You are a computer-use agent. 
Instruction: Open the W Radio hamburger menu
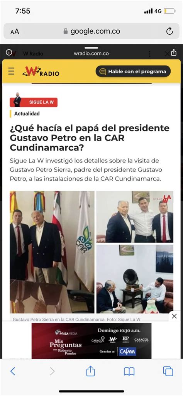[x=11, y=71]
